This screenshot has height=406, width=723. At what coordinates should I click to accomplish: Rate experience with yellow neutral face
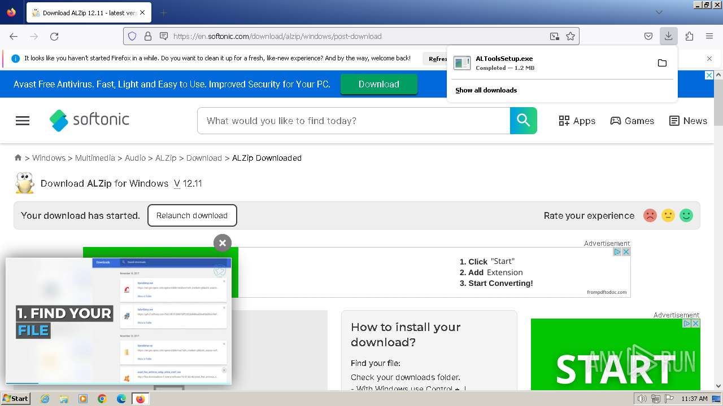[668, 215]
